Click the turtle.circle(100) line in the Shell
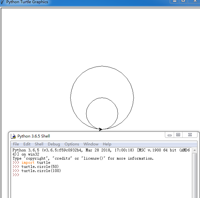Viewport: 200px width, 198px height. (x=41, y=171)
